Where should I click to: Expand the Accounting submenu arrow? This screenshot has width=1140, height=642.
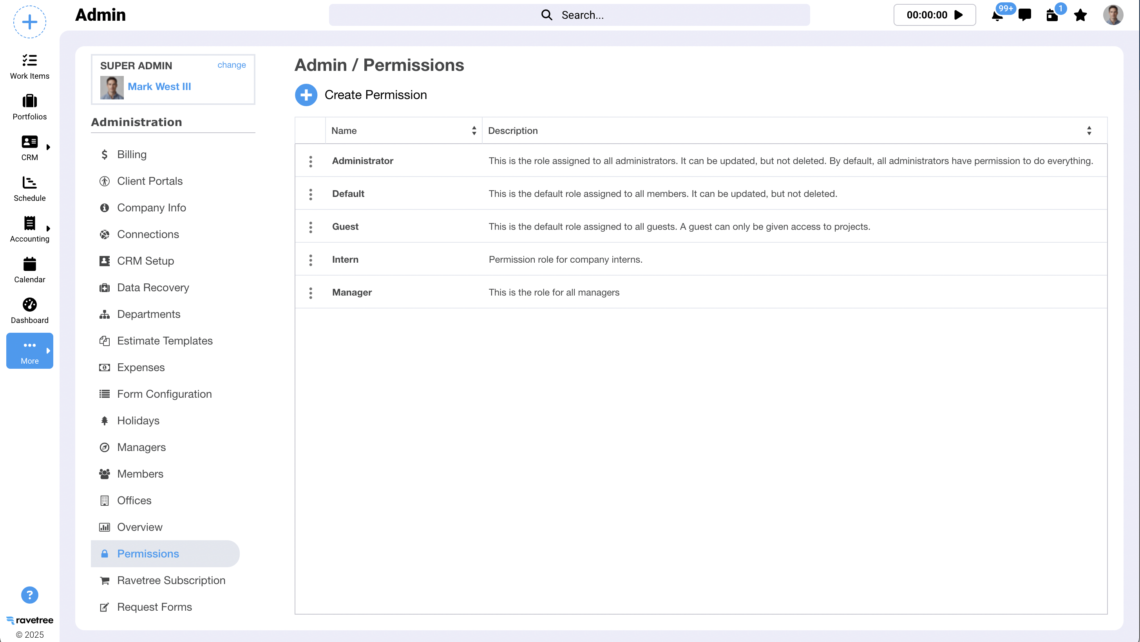click(x=48, y=228)
